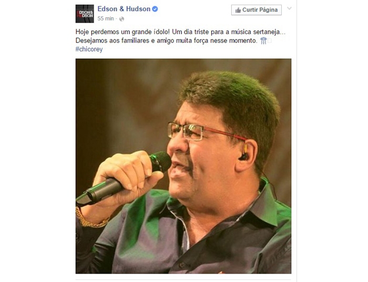Screen dimensions: 368x282
Task: Like the page with Curtir Página button
Action: [257, 10]
